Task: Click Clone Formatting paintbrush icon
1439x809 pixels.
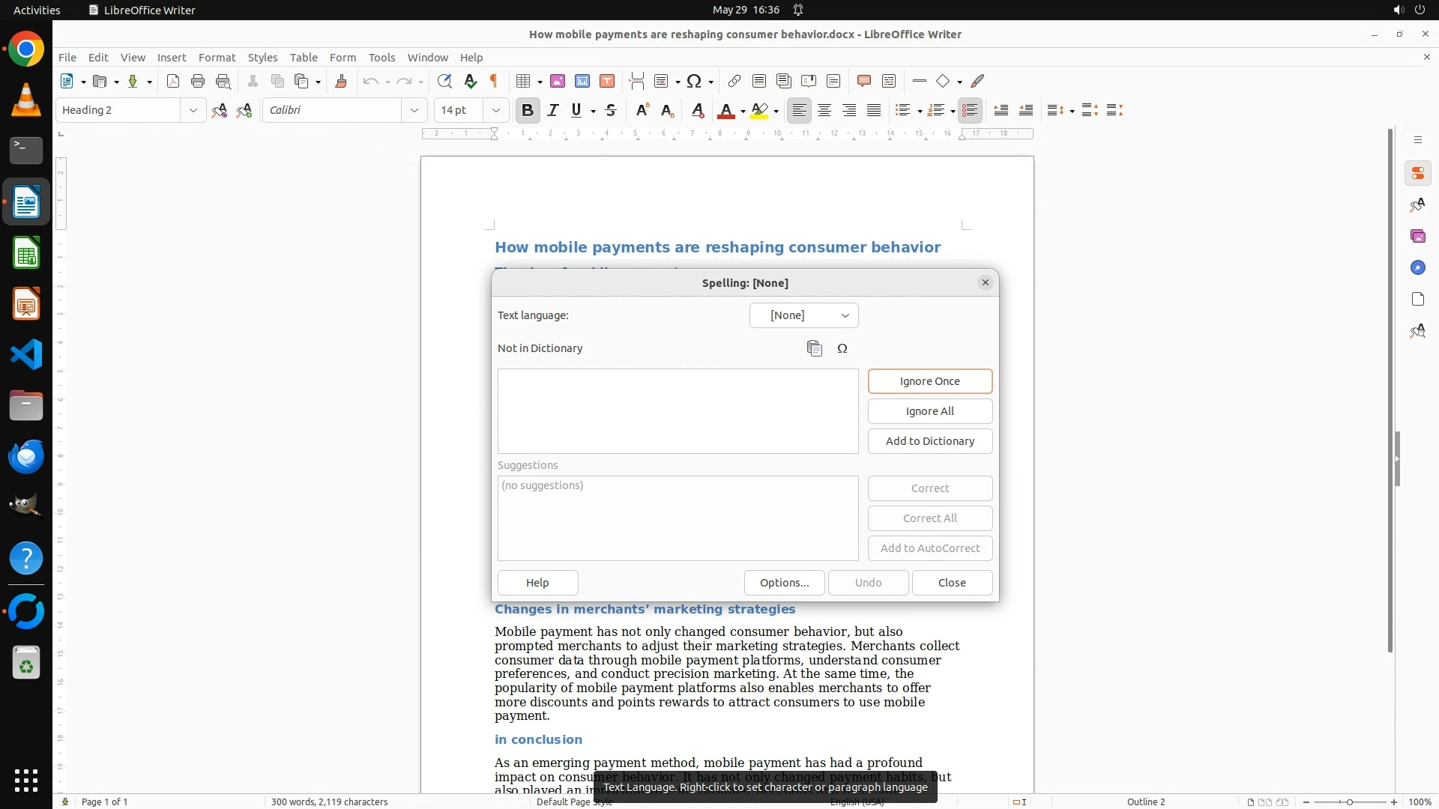Action: tap(341, 81)
